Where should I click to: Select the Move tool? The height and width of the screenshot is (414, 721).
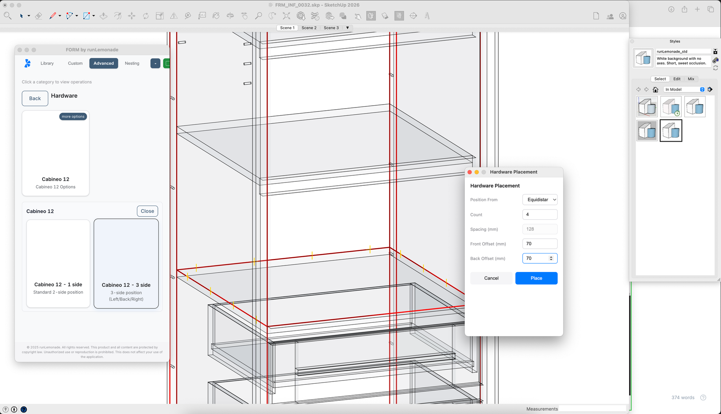coord(132,16)
